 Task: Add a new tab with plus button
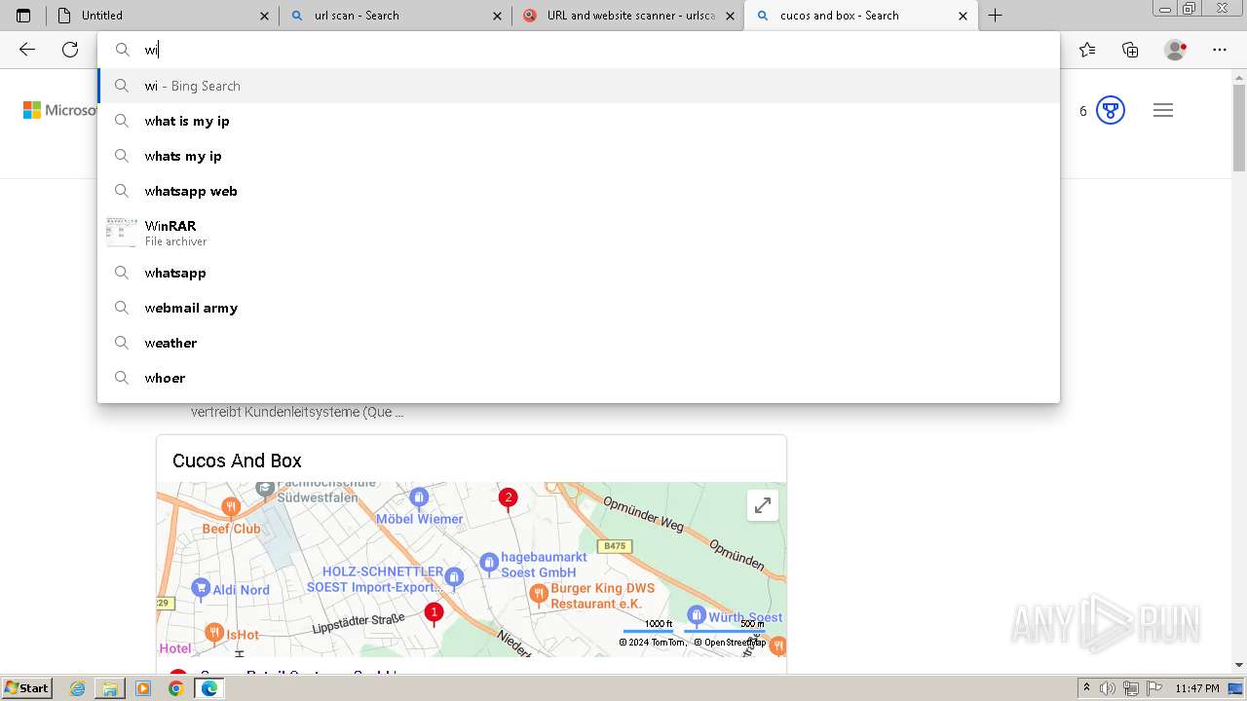(x=995, y=16)
